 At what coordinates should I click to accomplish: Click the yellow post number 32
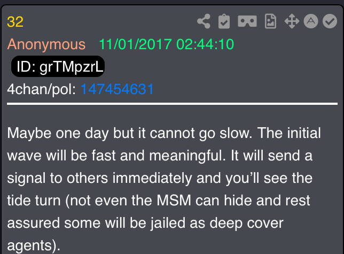pyautogui.click(x=15, y=22)
